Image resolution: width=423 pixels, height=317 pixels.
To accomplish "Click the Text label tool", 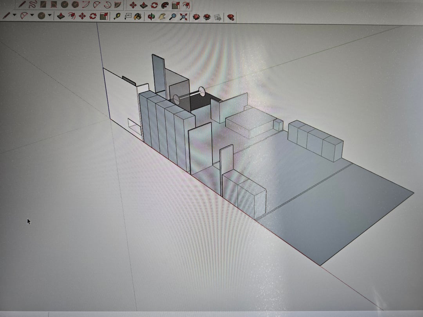I will point(128,16).
